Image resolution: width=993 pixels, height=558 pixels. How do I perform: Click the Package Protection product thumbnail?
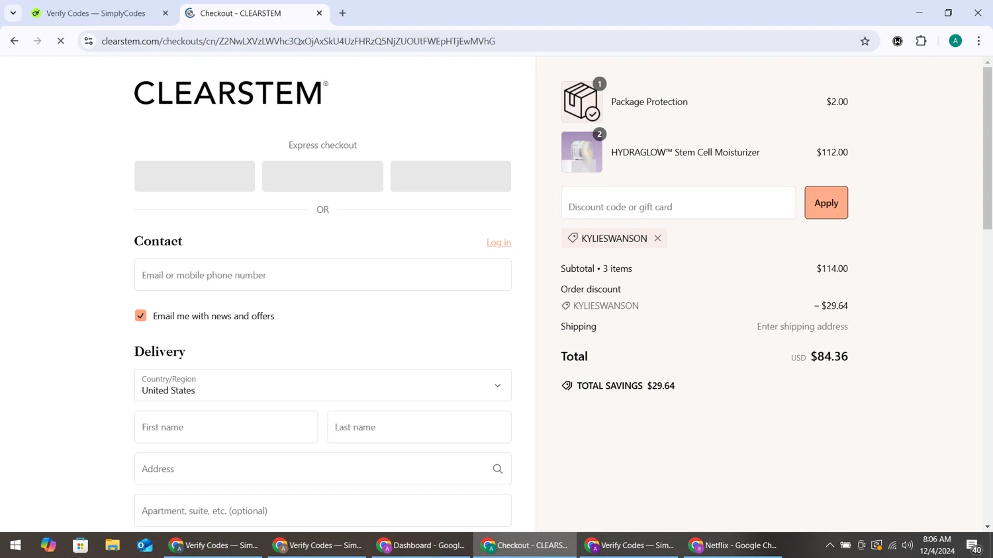581,102
